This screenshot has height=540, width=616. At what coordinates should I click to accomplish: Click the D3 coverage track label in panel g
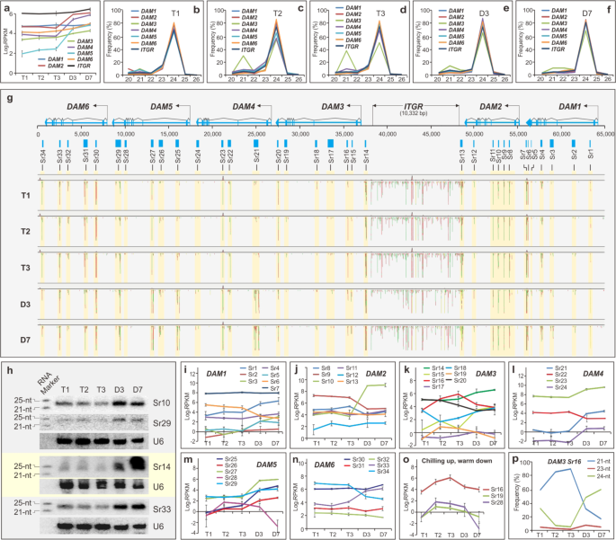point(25,304)
